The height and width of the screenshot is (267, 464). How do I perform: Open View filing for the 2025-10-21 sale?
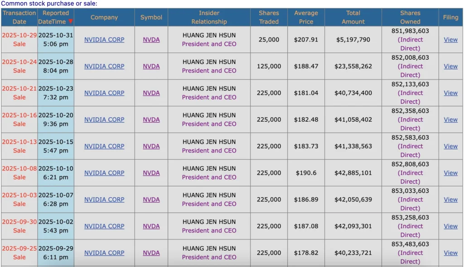[450, 93]
